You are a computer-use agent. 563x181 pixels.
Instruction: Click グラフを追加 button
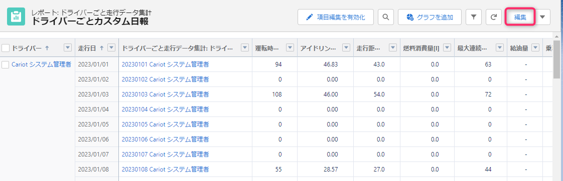click(x=430, y=17)
